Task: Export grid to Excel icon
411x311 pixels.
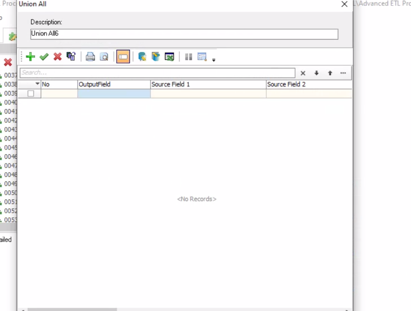Action: coord(170,57)
